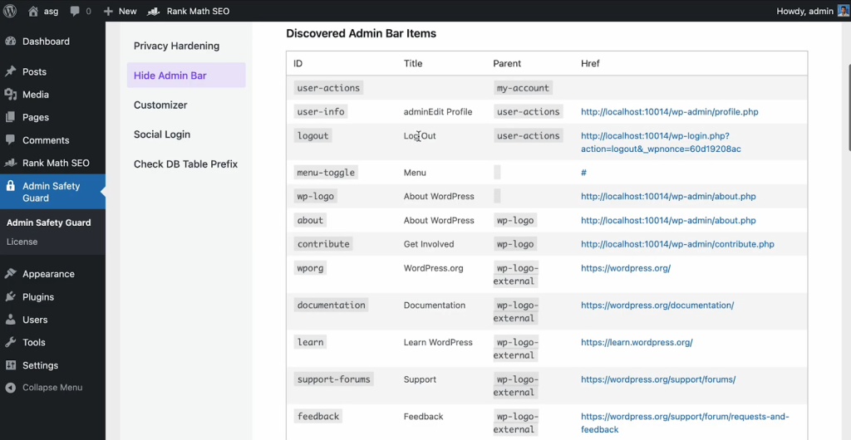
Task: Click the WordPress logo in admin bar
Action: tap(11, 11)
